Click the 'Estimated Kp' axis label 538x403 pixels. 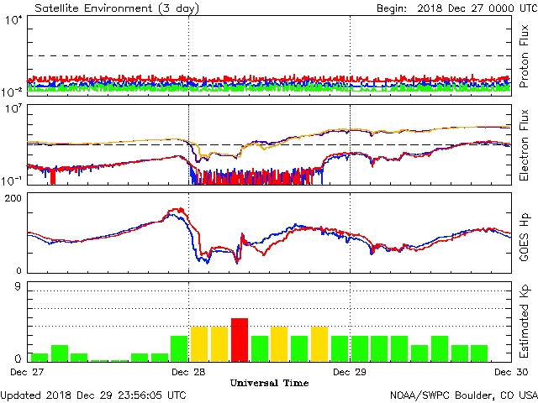tap(524, 322)
